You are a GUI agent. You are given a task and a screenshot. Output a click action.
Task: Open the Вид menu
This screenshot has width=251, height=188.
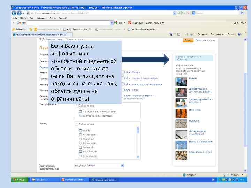31,18
